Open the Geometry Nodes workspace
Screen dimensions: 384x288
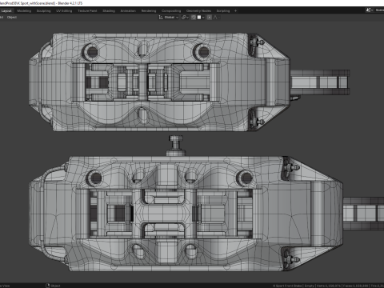click(198, 11)
